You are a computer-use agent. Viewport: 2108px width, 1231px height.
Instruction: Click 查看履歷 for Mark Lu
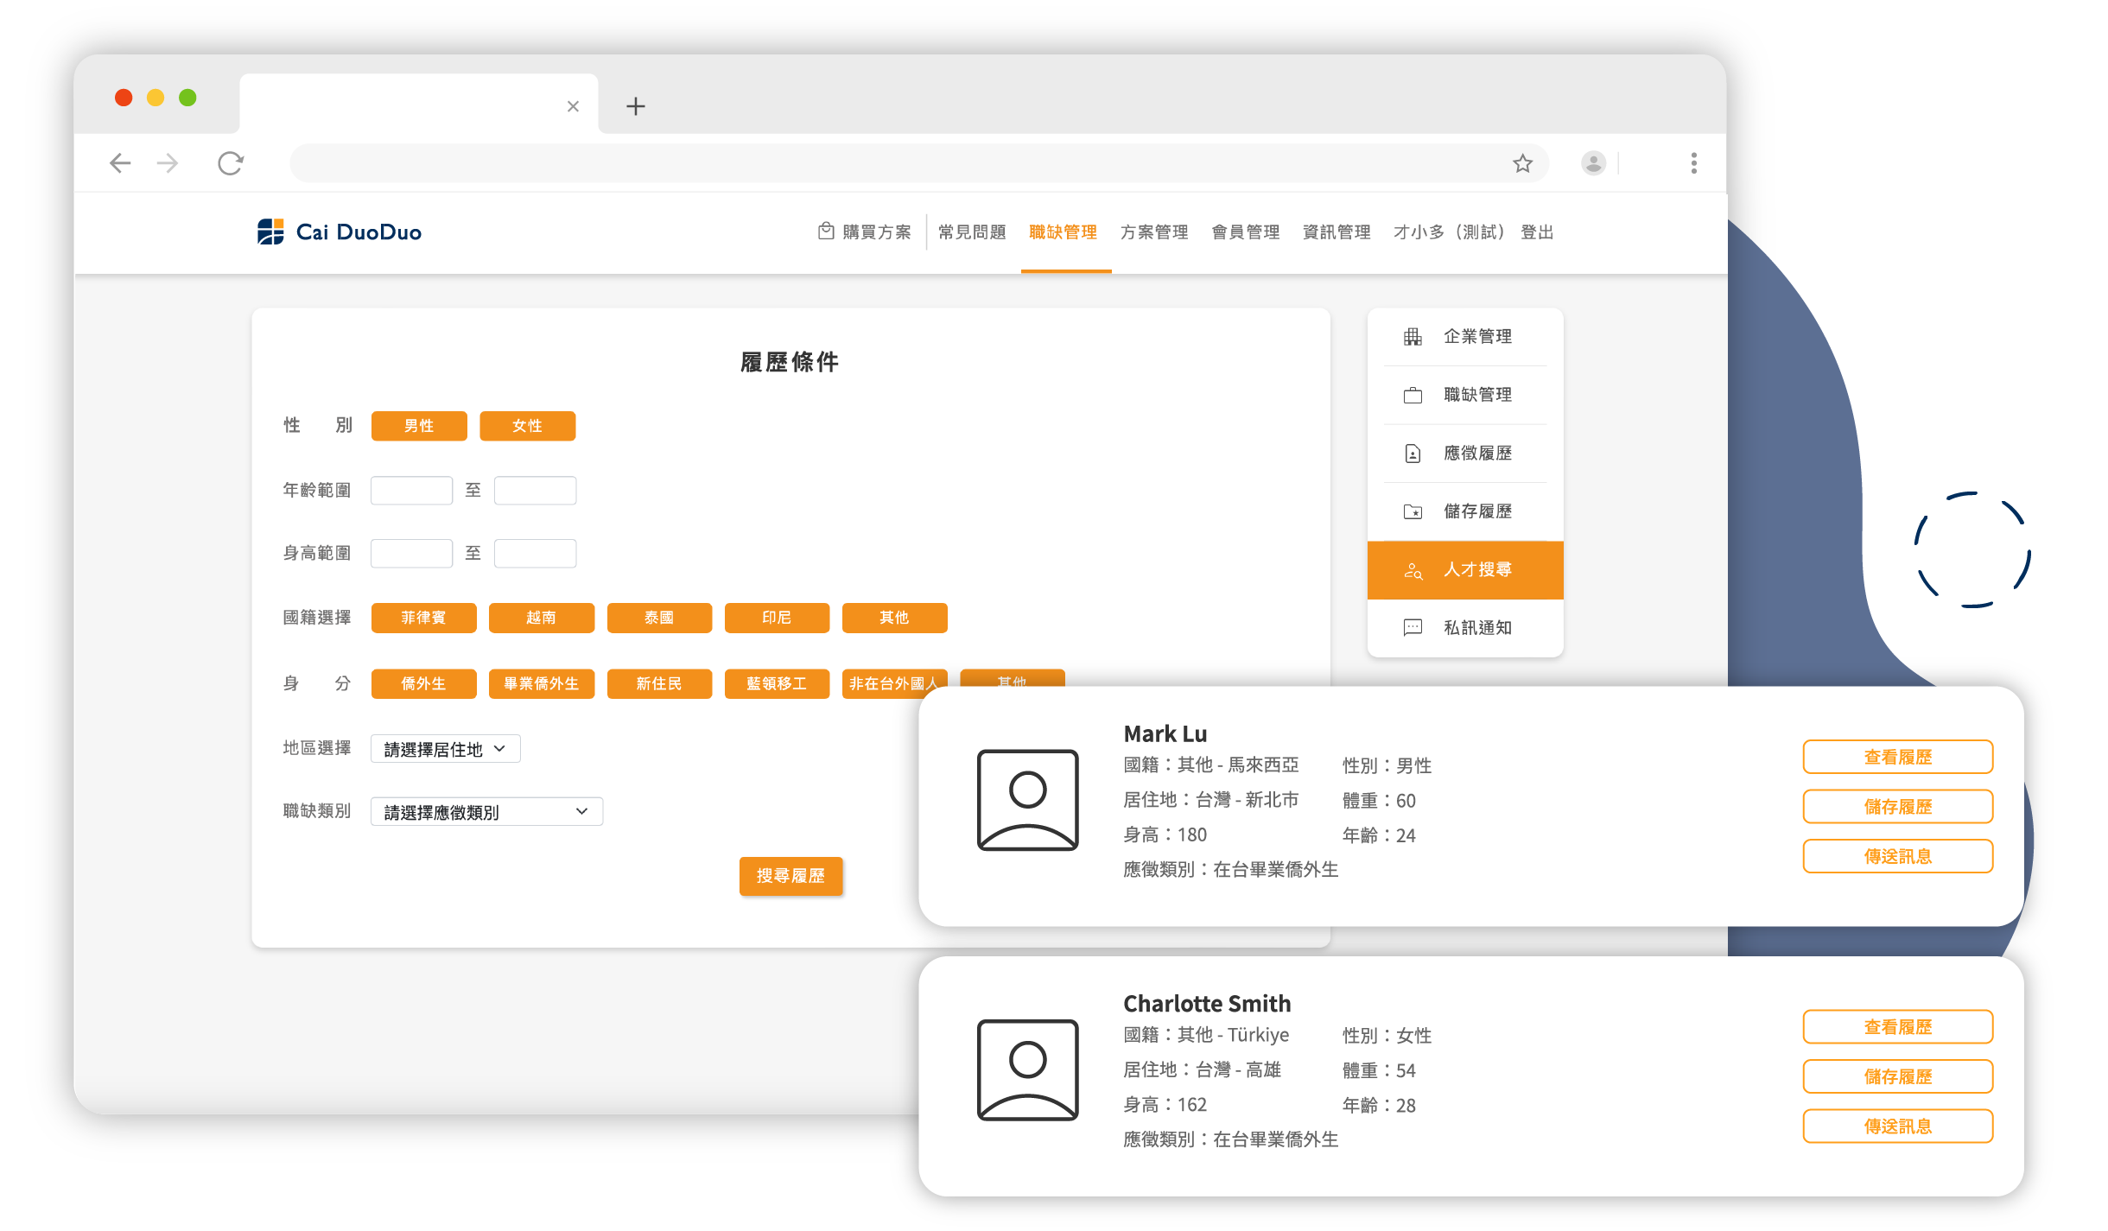pos(1897,757)
